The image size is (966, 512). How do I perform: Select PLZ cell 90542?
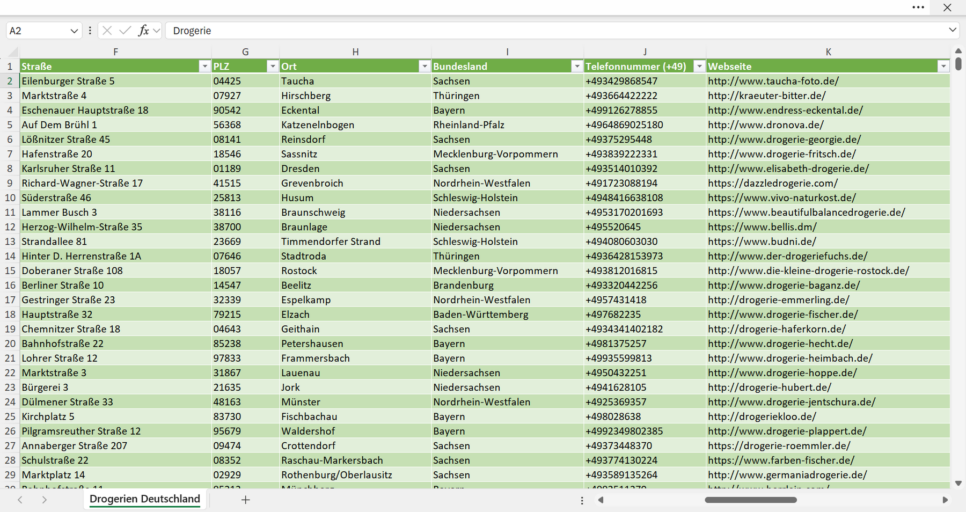tap(245, 110)
